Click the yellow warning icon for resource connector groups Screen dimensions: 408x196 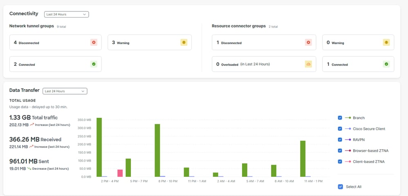[x=386, y=43]
